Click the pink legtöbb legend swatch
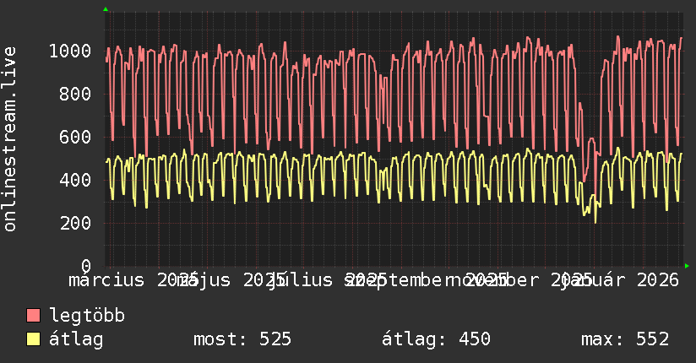This screenshot has width=696, height=363. pyautogui.click(x=33, y=315)
